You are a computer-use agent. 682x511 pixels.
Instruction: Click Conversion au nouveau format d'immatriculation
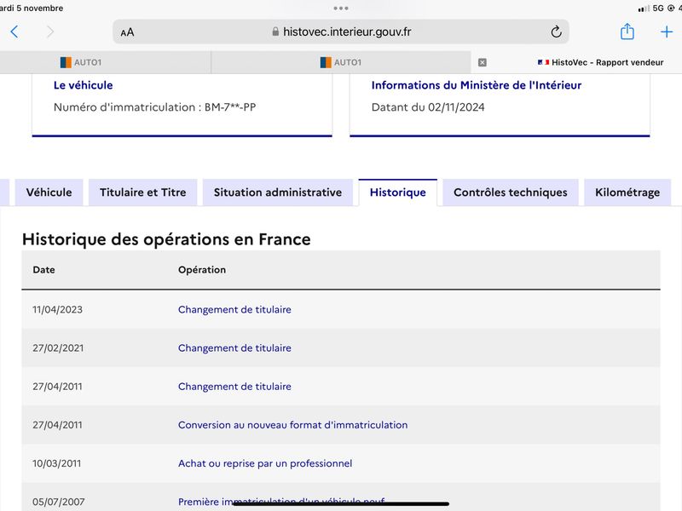292,425
